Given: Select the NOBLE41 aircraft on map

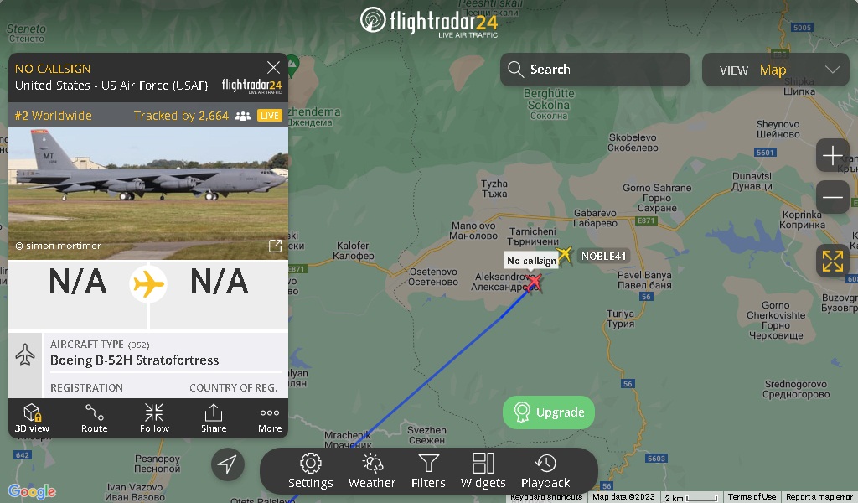Looking at the screenshot, I should pos(564,255).
